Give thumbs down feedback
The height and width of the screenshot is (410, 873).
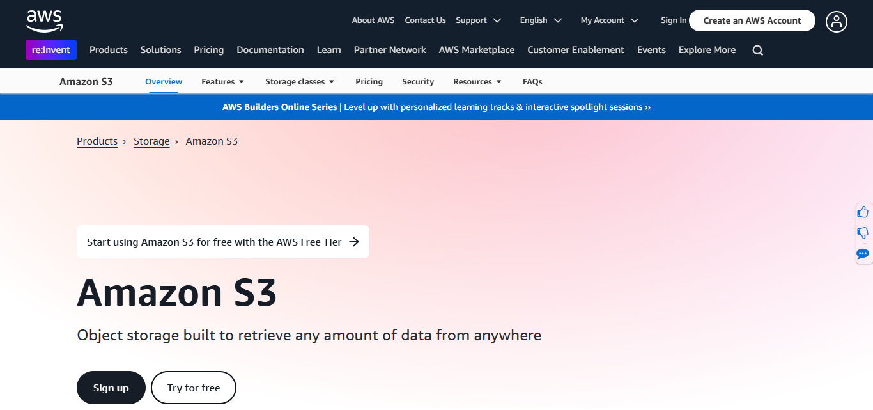863,233
